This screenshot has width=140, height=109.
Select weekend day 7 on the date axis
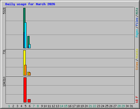[x=34, y=106]
